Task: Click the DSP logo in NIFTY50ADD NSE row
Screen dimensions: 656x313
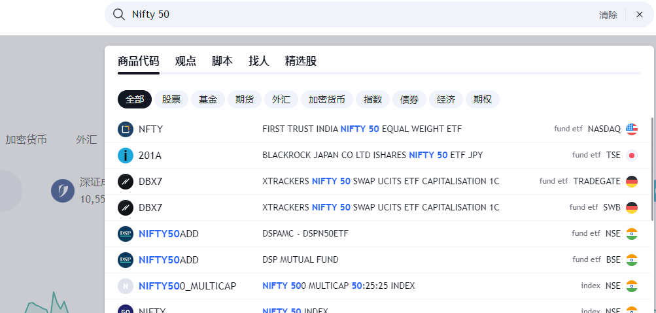Action: tap(126, 233)
